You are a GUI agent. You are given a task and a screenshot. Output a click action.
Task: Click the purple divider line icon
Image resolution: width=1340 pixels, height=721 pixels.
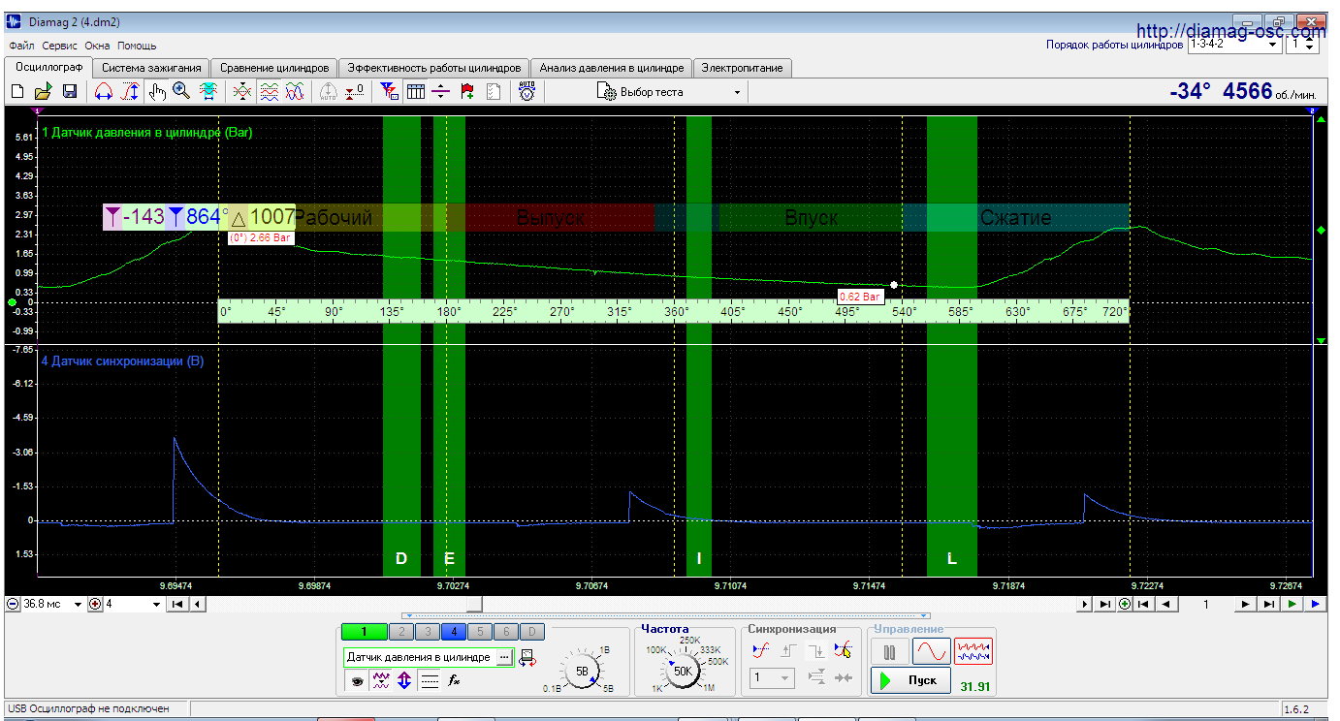[440, 91]
